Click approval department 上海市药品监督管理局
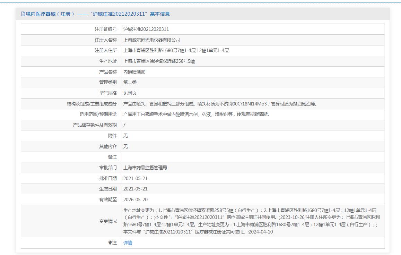Image resolution: width=401 pixels, height=255 pixels. pos(145,168)
